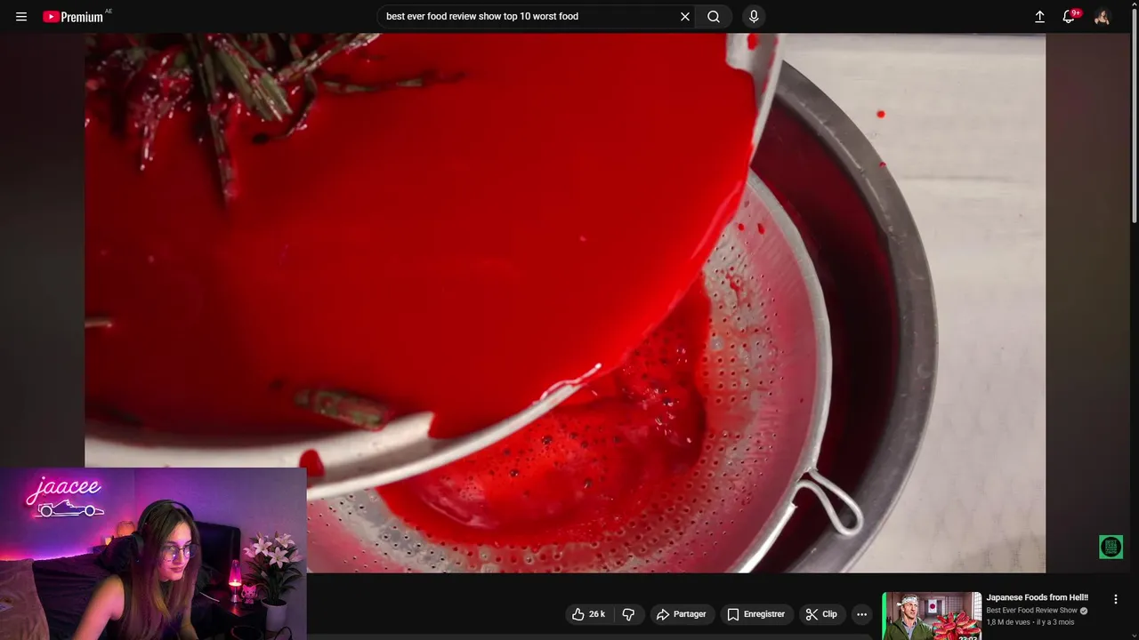Screen dimensions: 1139x640
Task: Open Japanese Foods from Hell thumbnail
Action: [932, 616]
